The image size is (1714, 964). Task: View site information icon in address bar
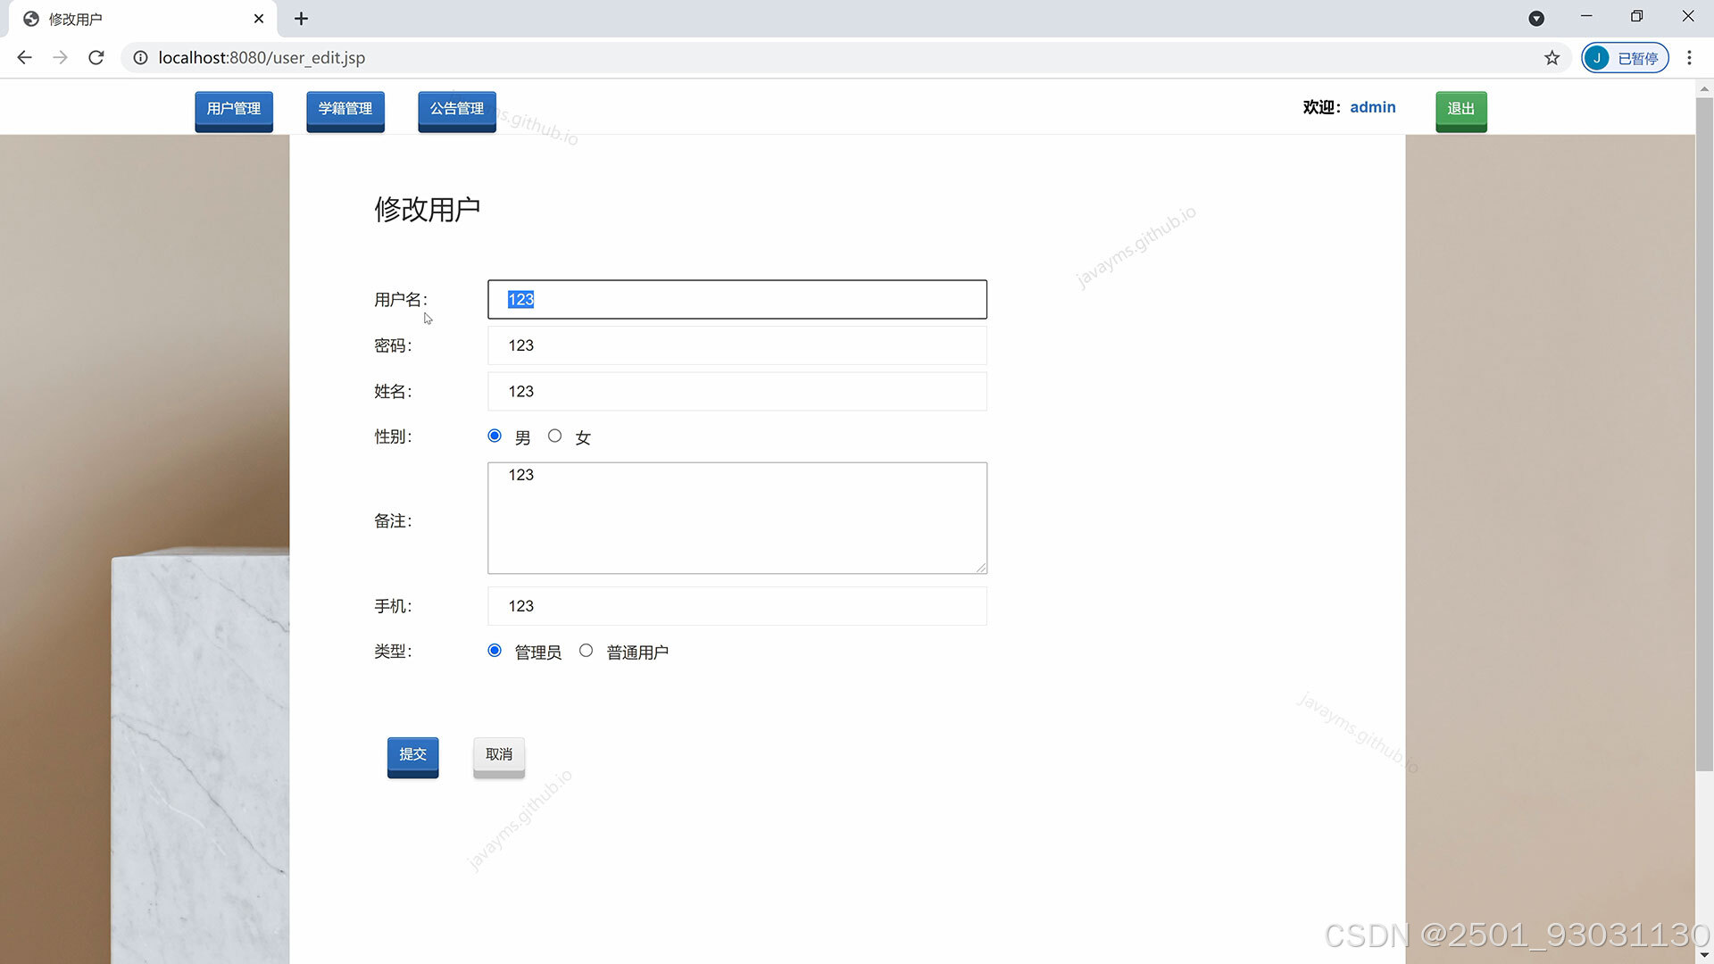point(140,58)
